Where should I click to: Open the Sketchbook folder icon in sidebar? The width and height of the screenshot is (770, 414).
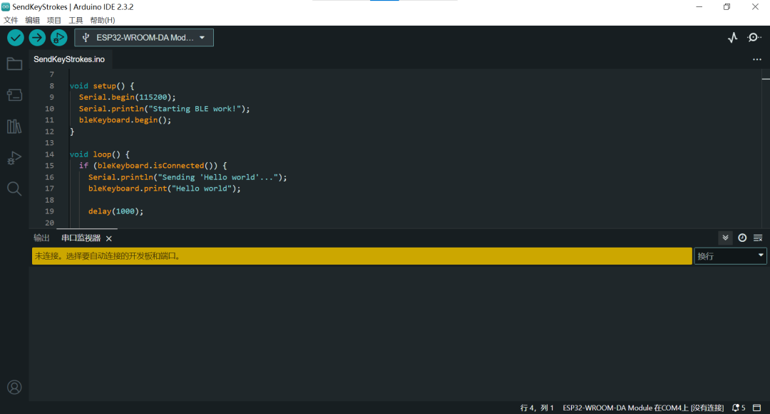14,63
